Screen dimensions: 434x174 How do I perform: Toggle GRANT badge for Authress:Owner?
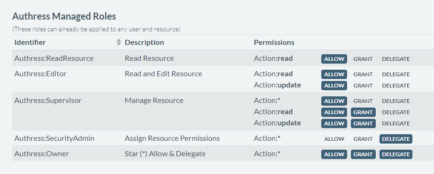click(363, 154)
